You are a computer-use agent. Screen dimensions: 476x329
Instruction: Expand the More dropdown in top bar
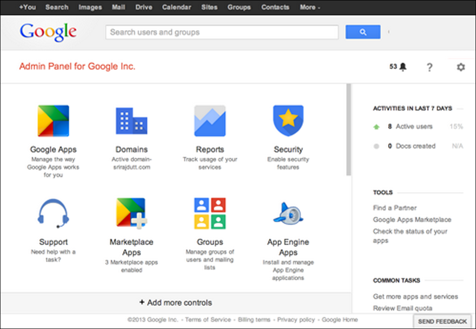click(x=310, y=7)
